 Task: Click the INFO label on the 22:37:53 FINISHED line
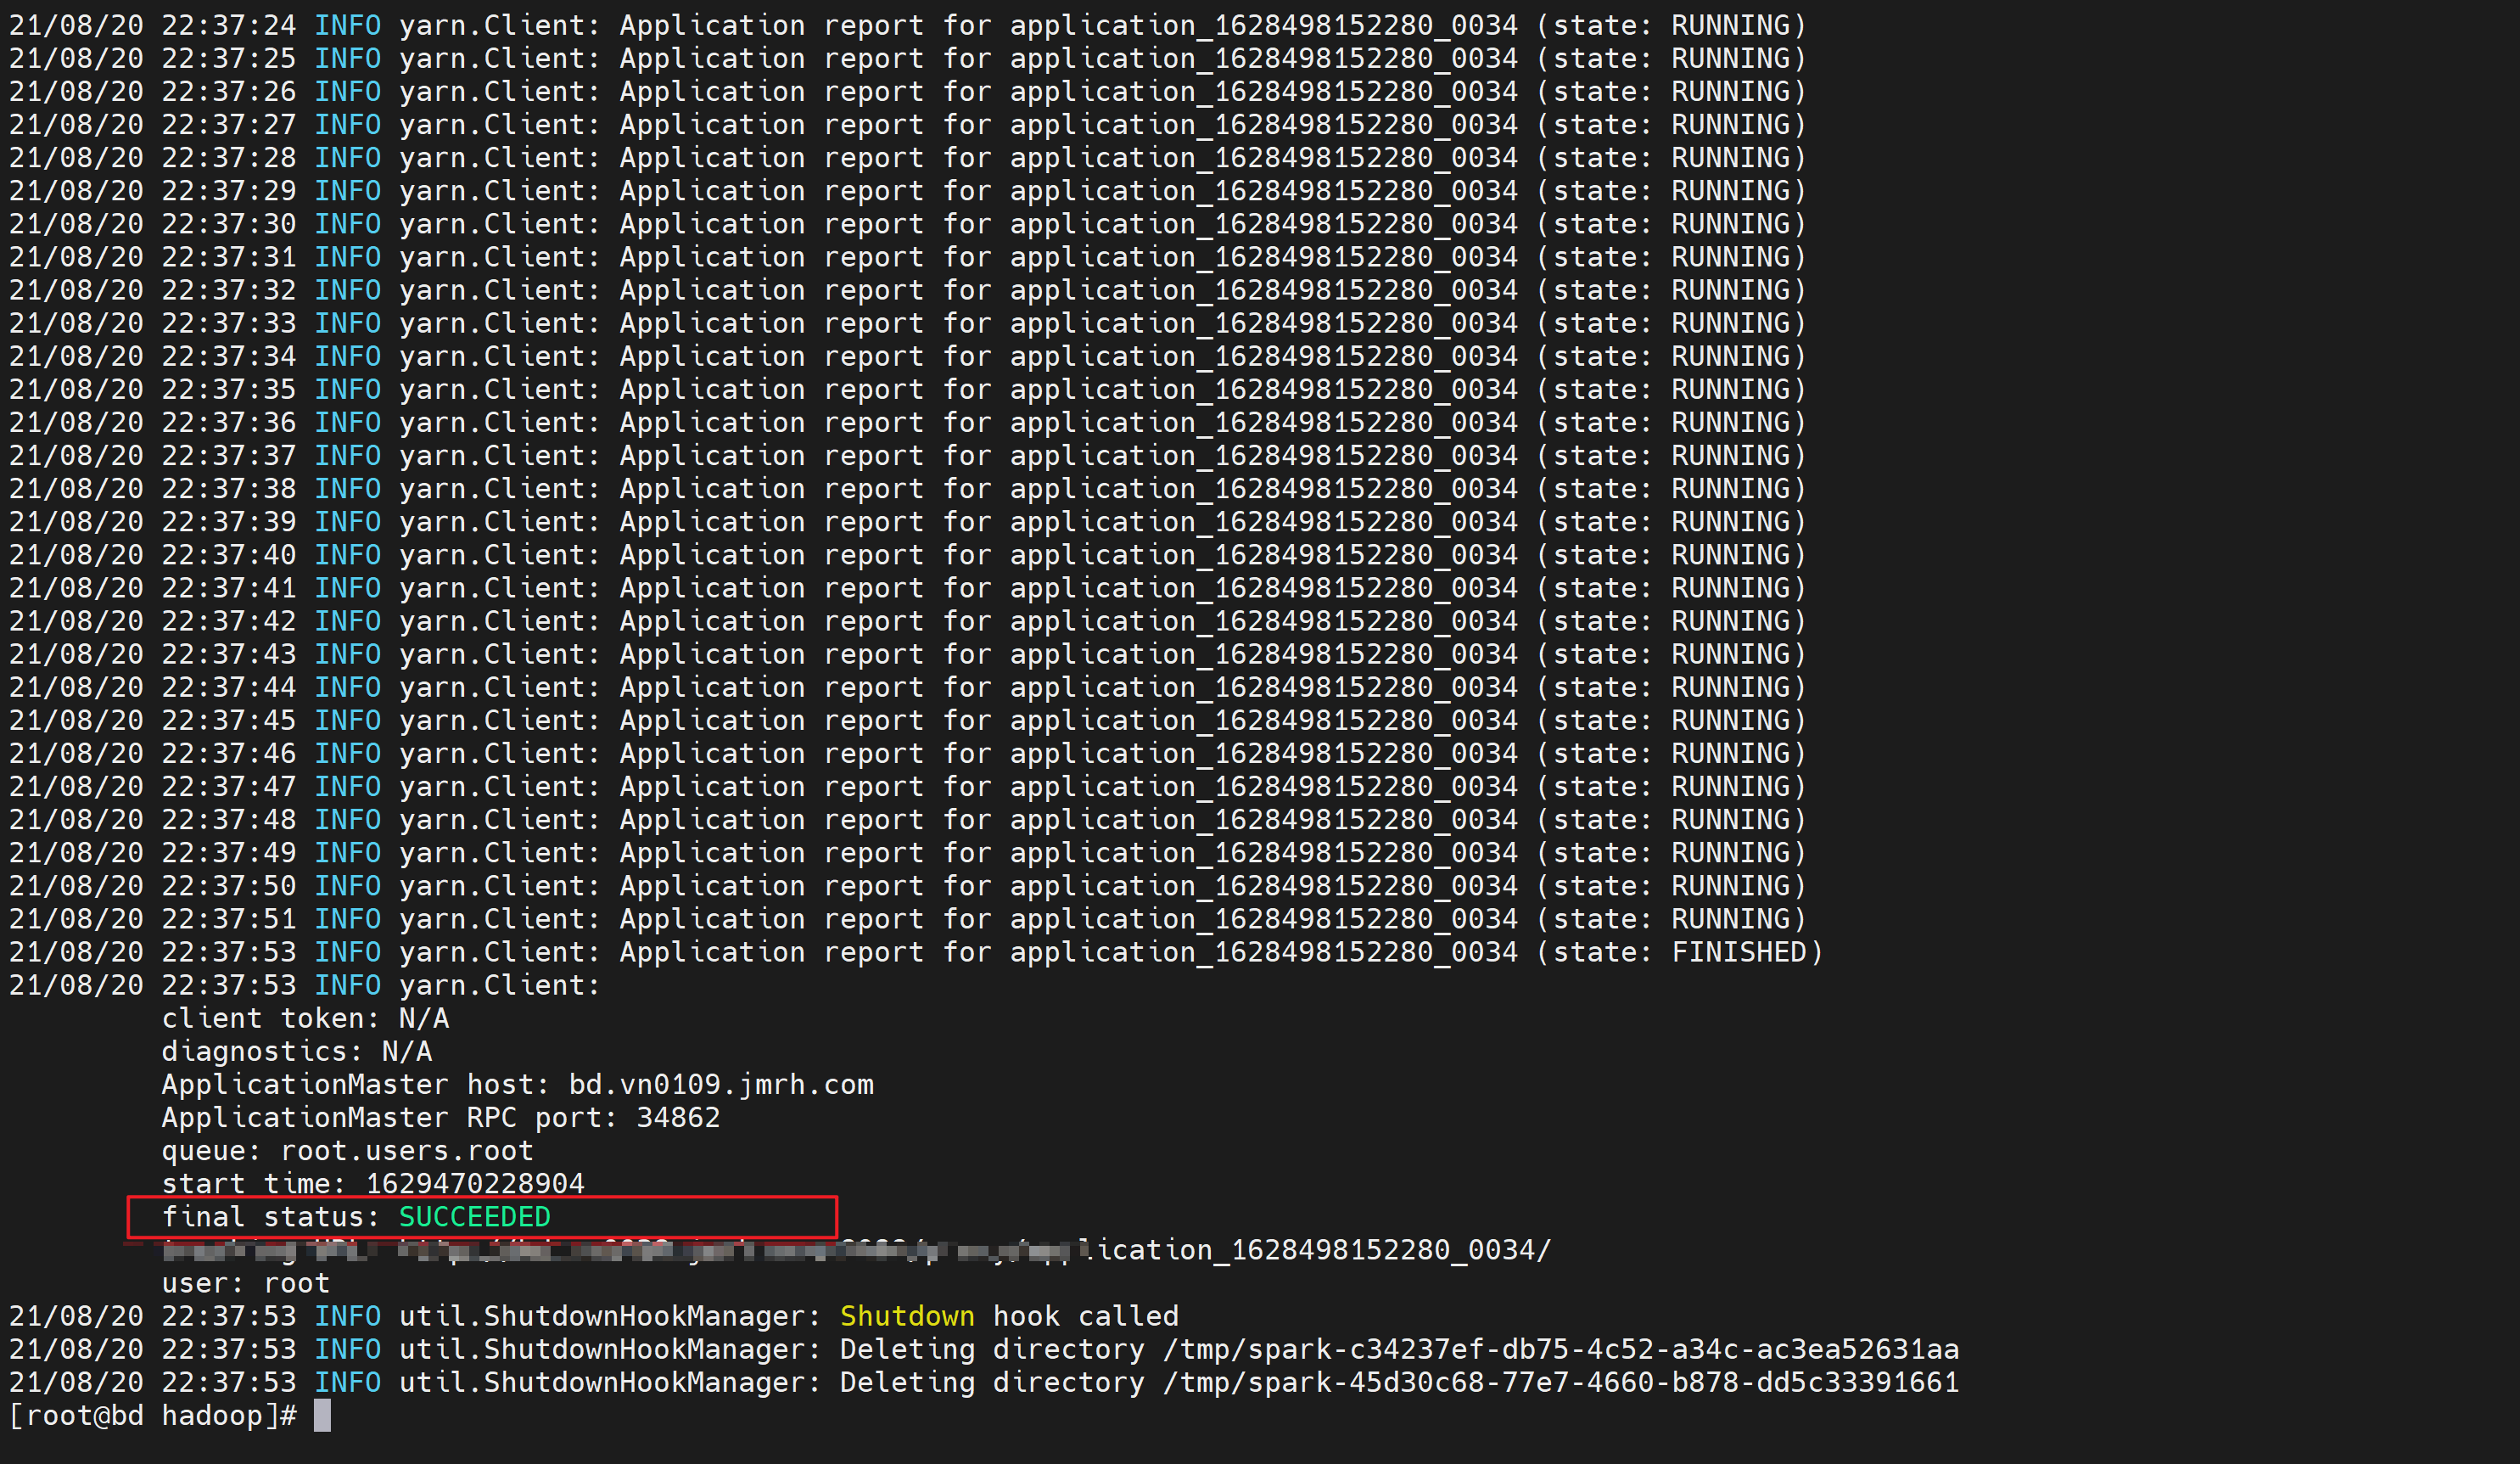click(x=347, y=952)
